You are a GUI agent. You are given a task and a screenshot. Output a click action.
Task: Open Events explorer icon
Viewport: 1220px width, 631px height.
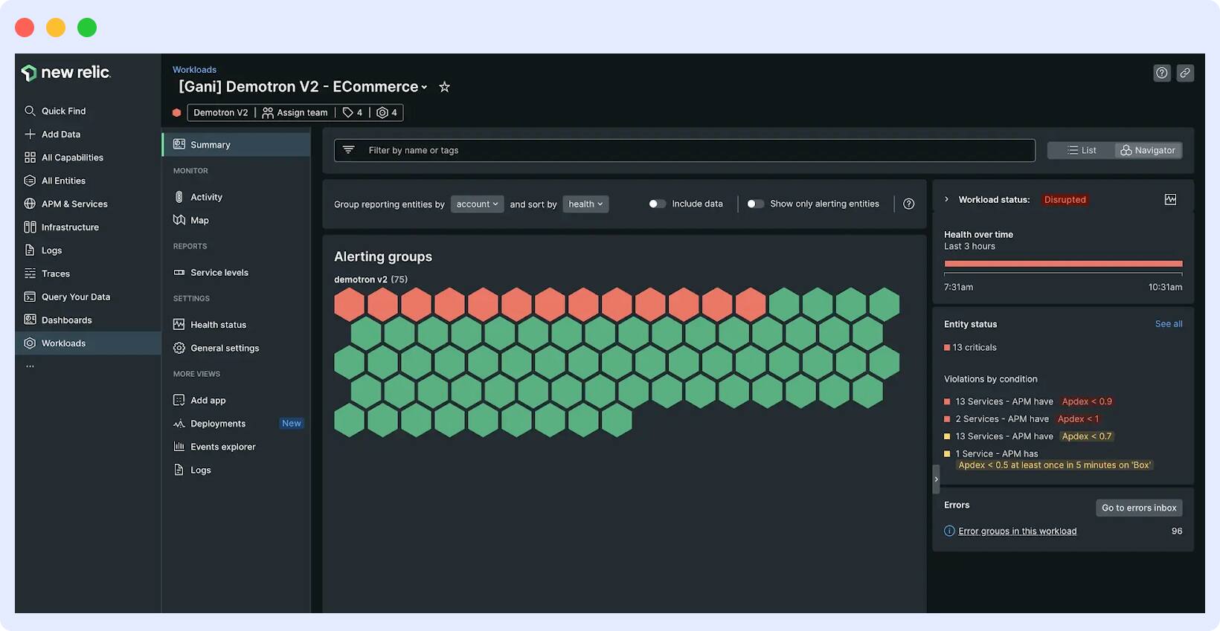179,447
